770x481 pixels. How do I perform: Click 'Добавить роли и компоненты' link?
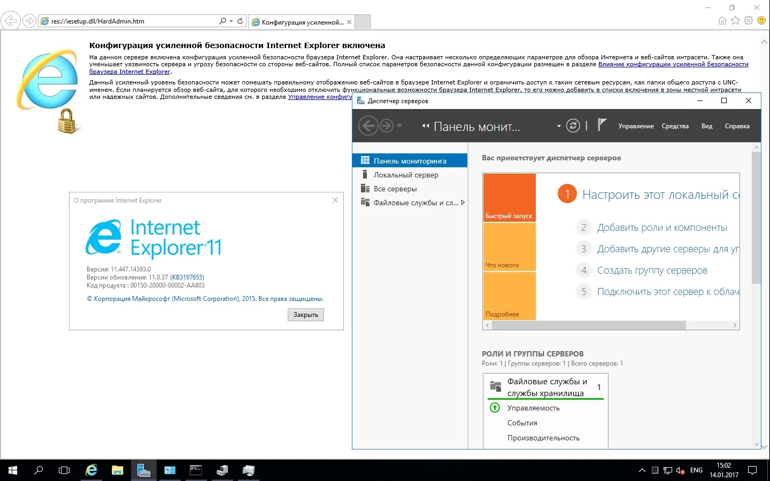(662, 228)
